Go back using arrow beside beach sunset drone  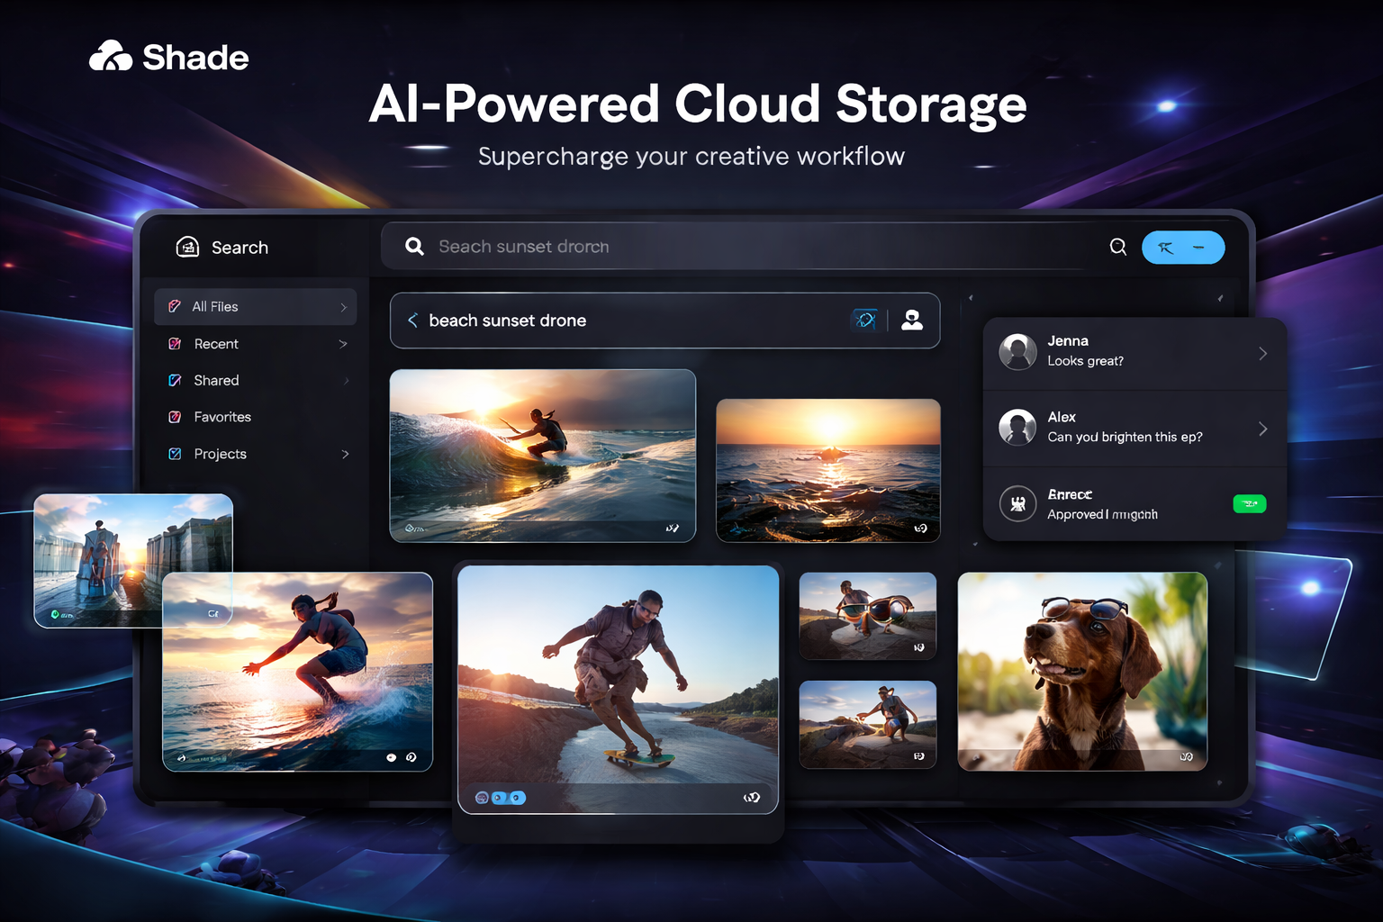(412, 321)
